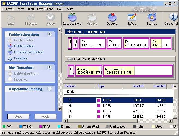
Task: Click the Delete Partition link
Action: pos(24,46)
